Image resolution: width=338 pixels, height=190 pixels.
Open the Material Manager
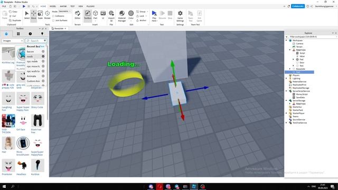point(122,16)
